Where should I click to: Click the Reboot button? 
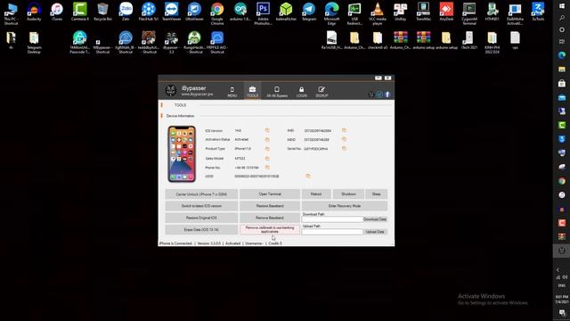pyautogui.click(x=316, y=194)
